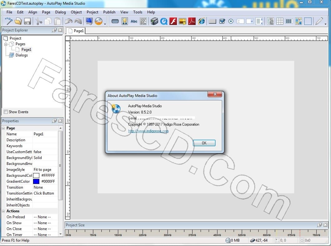The height and width of the screenshot is (246, 331).
Task: Click the Redo arrow icon
Action: pos(78,21)
